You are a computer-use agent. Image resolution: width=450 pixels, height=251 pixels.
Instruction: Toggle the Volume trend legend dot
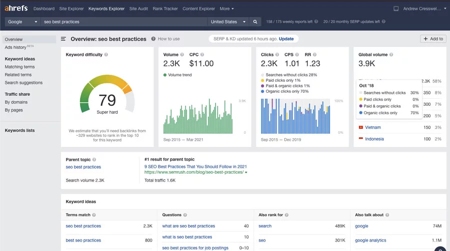(165, 75)
